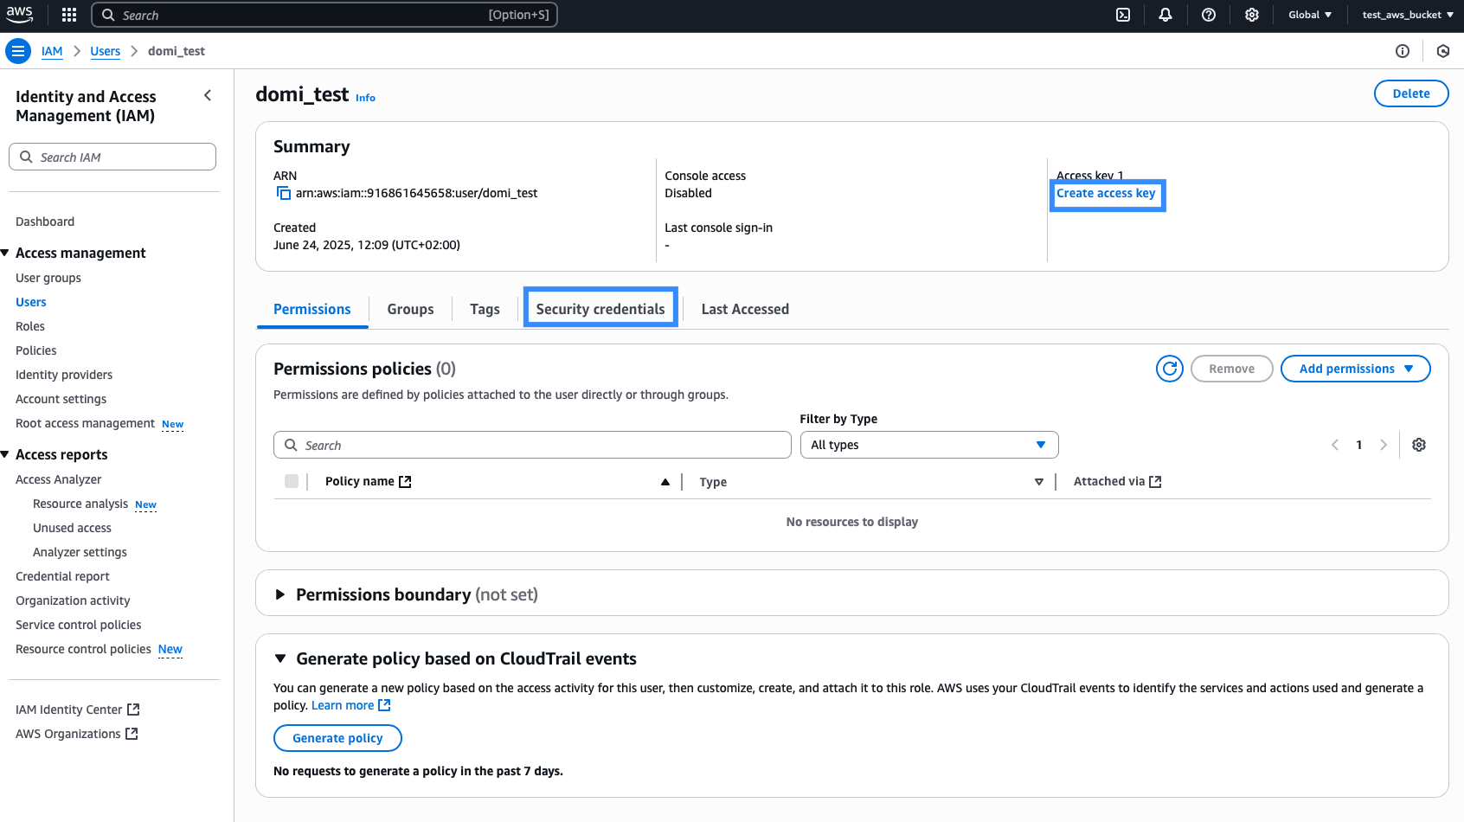Click the Generate policy button
1464x822 pixels.
click(x=337, y=738)
